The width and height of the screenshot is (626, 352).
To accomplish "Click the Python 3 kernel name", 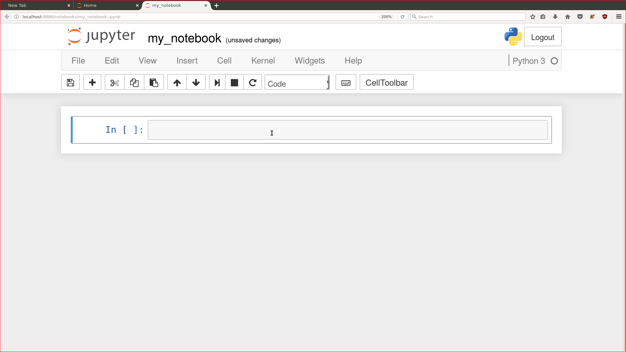I will click(529, 61).
